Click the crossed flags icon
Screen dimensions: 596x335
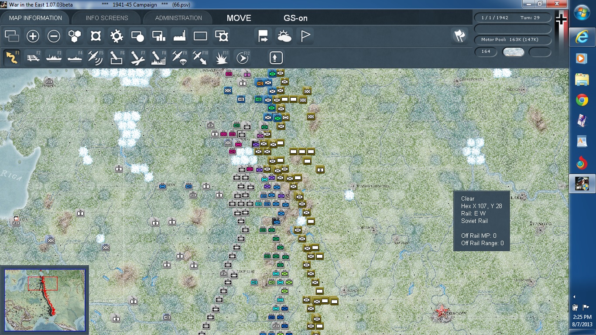pos(459,36)
